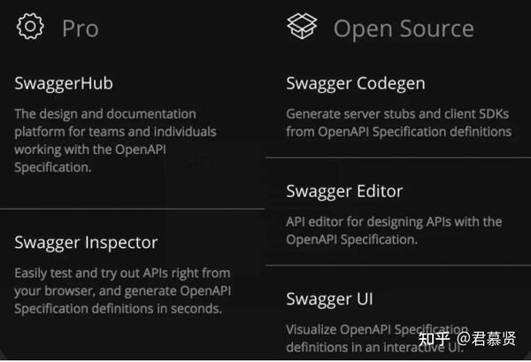Screen dimensions: 531x362
Task: Click the Codegen server stubs description text
Action: click(x=398, y=122)
